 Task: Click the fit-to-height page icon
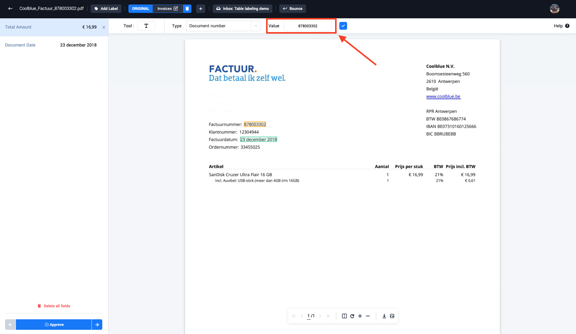tap(344, 316)
